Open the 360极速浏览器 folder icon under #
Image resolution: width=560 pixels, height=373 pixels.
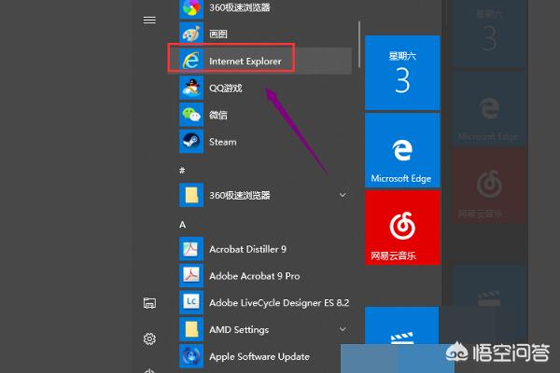pos(191,195)
